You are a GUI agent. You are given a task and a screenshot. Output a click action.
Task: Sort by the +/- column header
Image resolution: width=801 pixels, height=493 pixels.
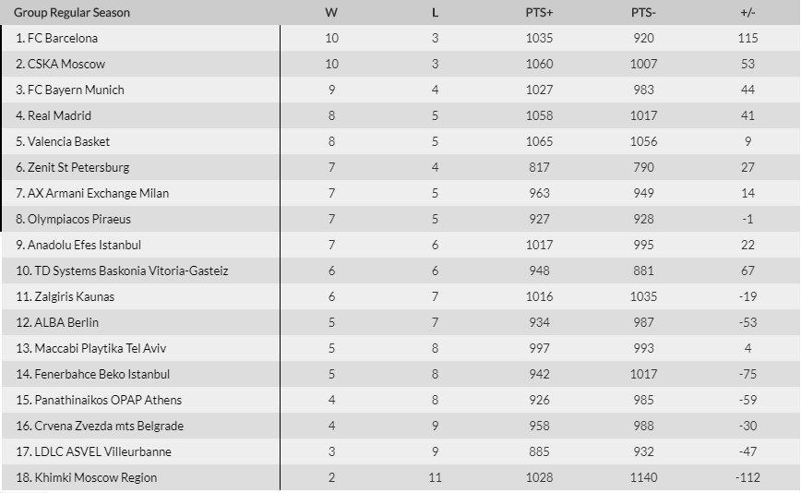click(747, 13)
